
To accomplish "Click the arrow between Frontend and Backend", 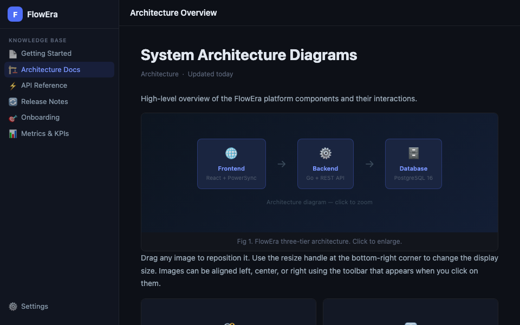I will (x=282, y=164).
